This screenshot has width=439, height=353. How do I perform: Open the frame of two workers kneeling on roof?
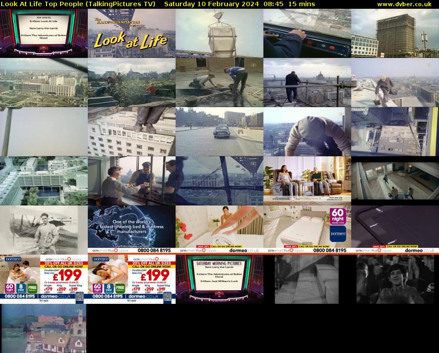pos(219,83)
